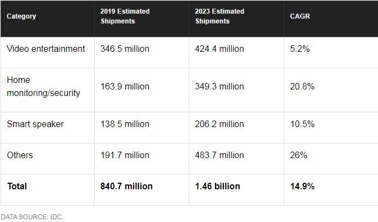Viewport: 378px width, 222px height.
Task: Select the 10.5% CAGR value
Action: tap(302, 124)
